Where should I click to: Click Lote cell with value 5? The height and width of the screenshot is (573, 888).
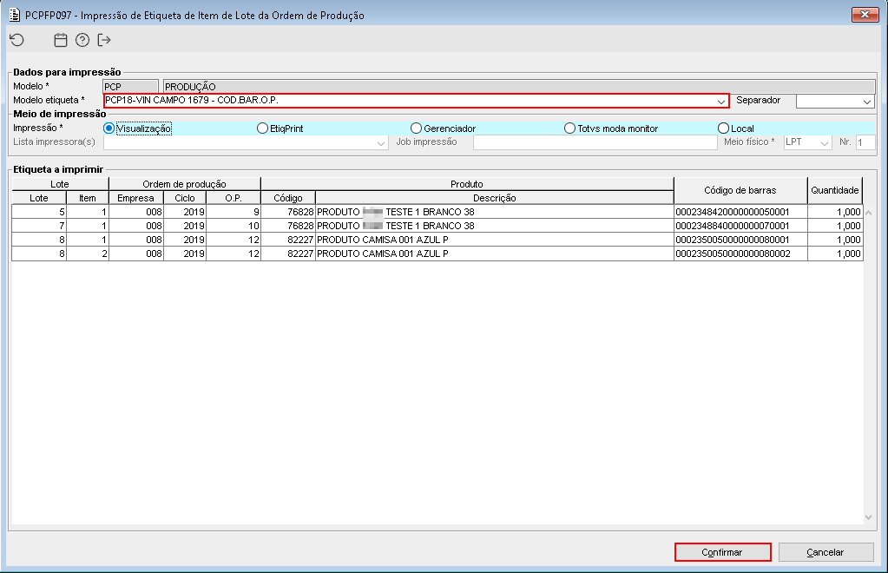point(39,212)
